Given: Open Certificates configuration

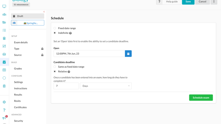Looking at the screenshot, I should tap(20, 107).
